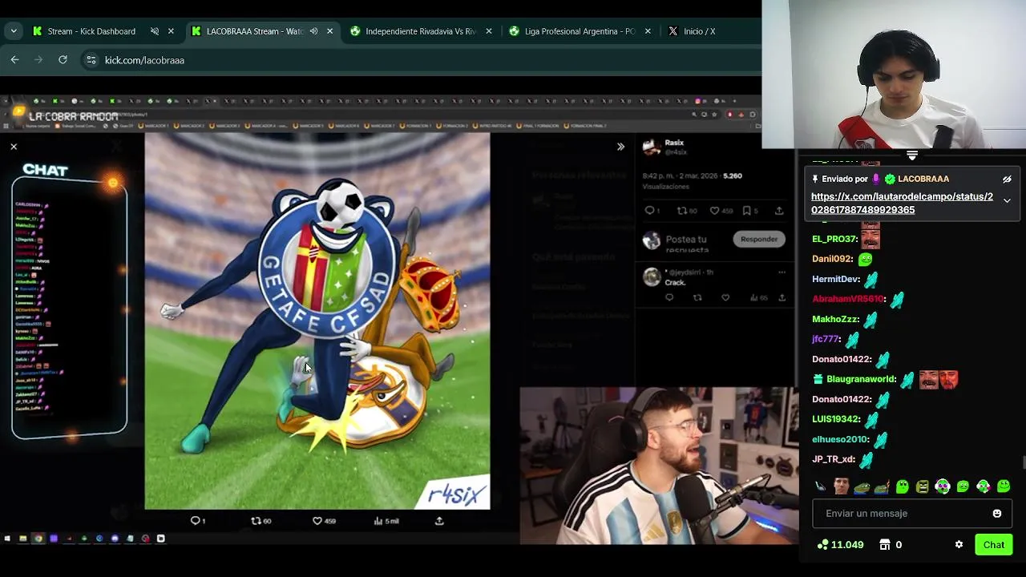
Task: Open LACOBRAAA name in pinned message
Action: [923, 179]
